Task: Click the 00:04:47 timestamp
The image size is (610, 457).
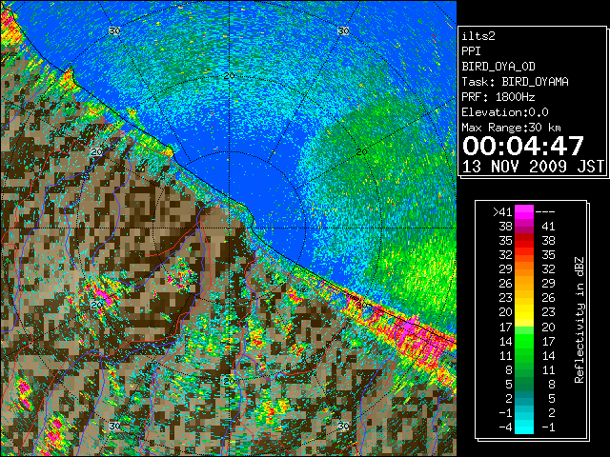Action: point(523,146)
